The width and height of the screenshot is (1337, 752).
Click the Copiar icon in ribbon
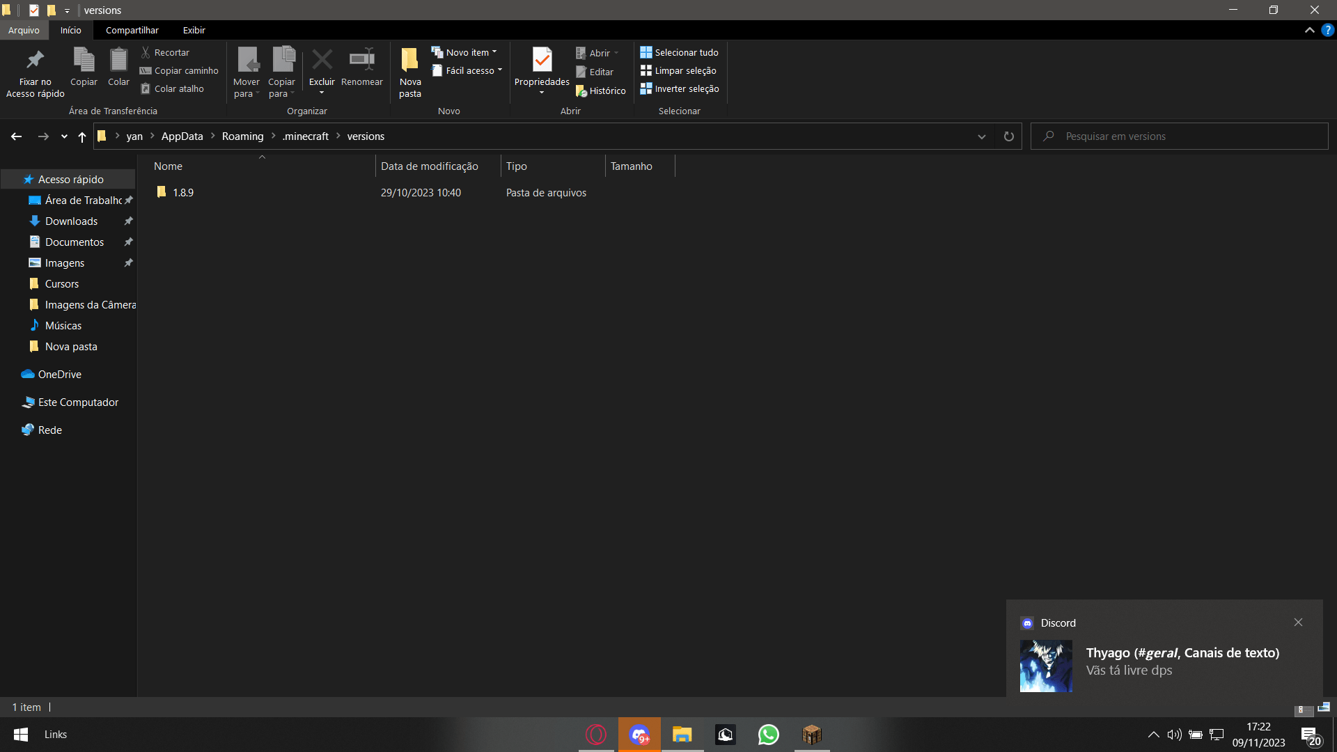click(x=84, y=68)
